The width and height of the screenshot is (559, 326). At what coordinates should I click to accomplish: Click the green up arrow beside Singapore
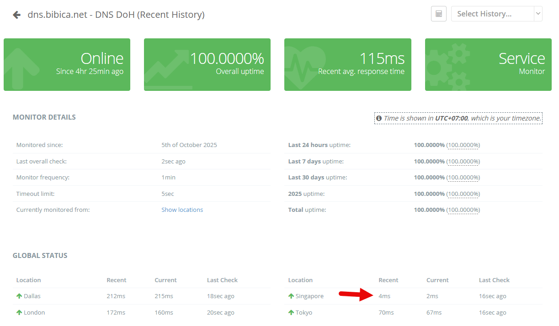[291, 296]
